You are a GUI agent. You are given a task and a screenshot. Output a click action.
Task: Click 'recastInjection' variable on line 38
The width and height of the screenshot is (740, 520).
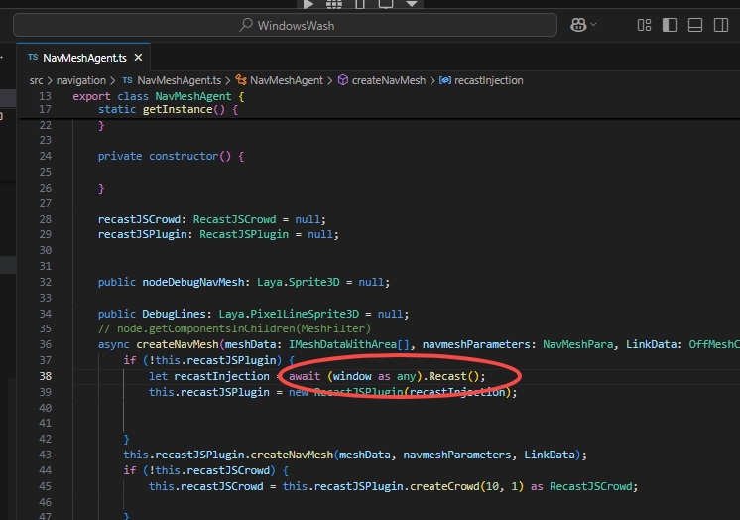221,376
